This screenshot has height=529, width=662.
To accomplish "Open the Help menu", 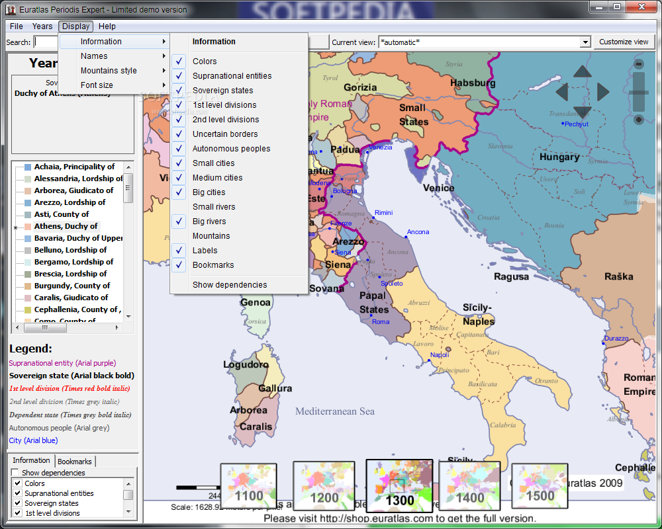I will 107,26.
